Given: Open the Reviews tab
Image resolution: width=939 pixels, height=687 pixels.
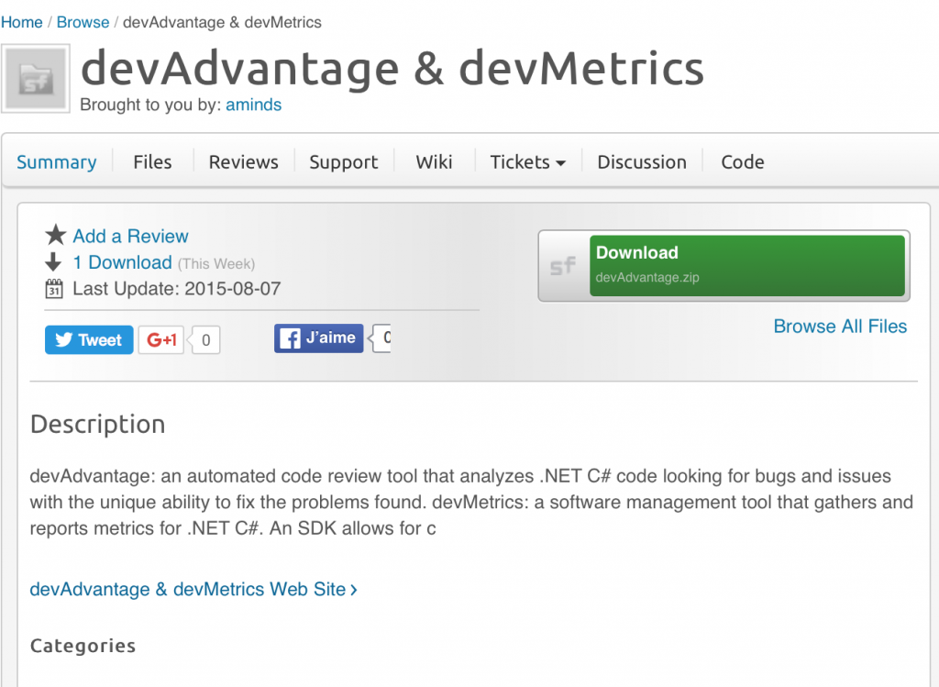Looking at the screenshot, I should pos(243,161).
